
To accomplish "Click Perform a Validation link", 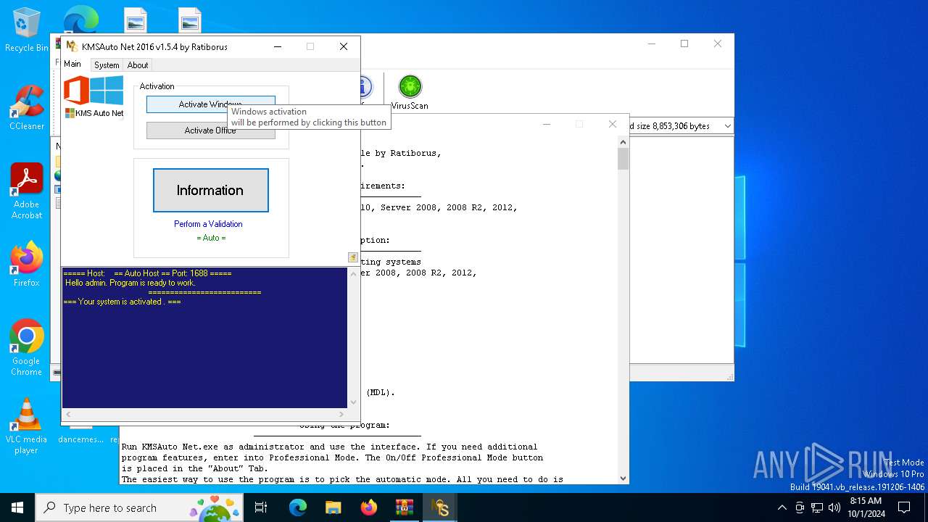I will click(208, 224).
